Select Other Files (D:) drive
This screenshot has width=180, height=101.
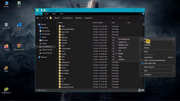coord(47,50)
